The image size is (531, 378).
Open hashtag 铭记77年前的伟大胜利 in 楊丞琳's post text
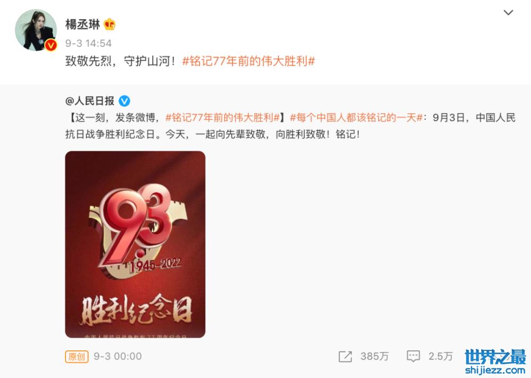coord(249,61)
